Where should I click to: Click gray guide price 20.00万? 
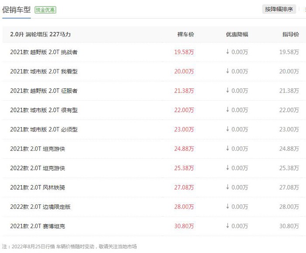click(289, 71)
